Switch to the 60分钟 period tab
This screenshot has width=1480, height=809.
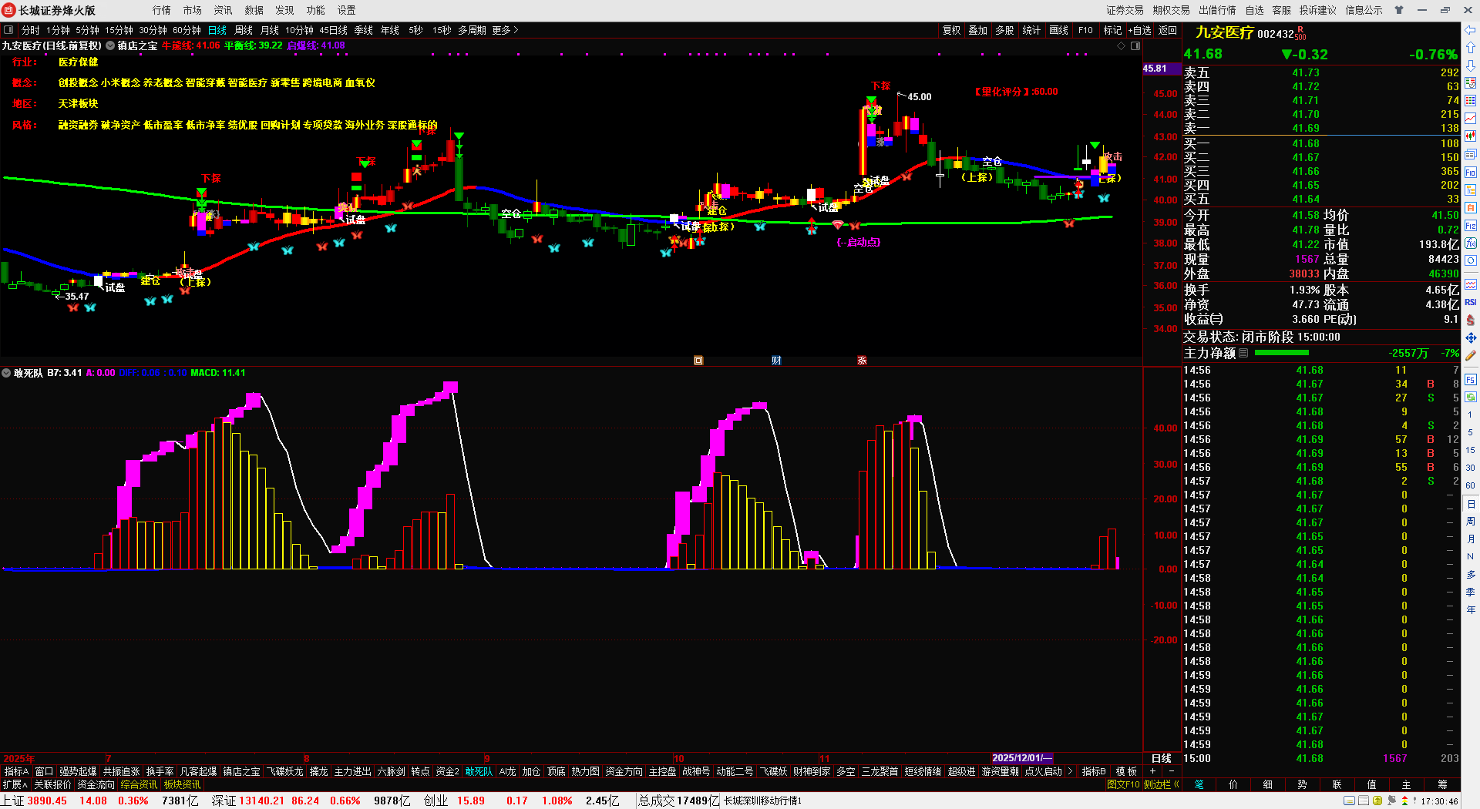click(x=187, y=30)
